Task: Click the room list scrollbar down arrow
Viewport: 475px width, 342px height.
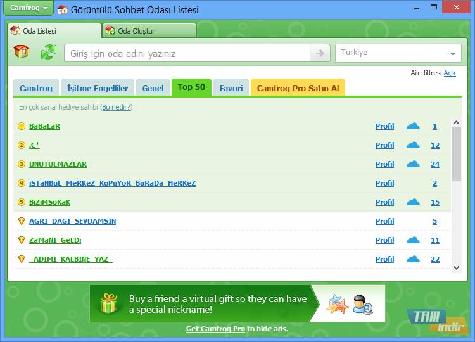Action: 456,268
